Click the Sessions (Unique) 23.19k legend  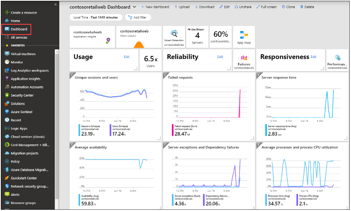pos(89,130)
